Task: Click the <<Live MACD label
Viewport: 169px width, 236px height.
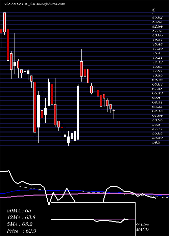Action: [x=142, y=227]
